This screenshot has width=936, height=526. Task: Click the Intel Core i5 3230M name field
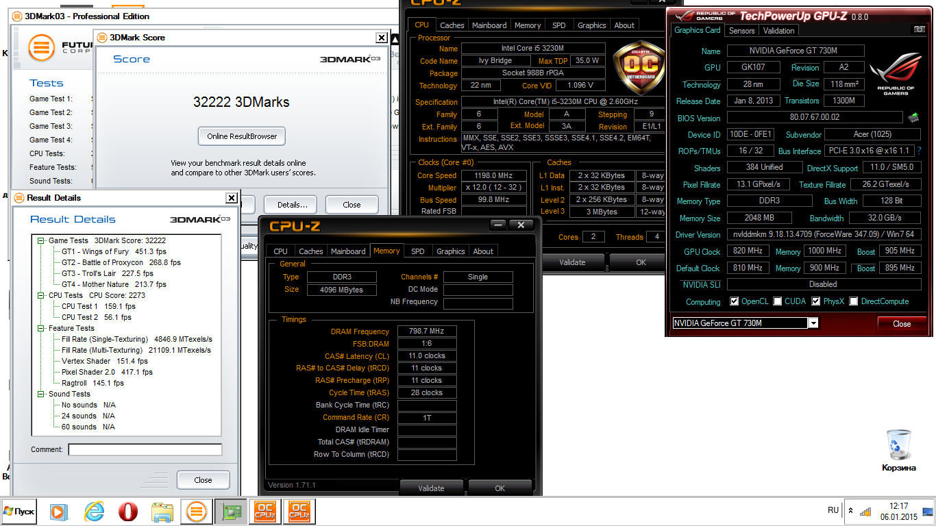[533, 48]
